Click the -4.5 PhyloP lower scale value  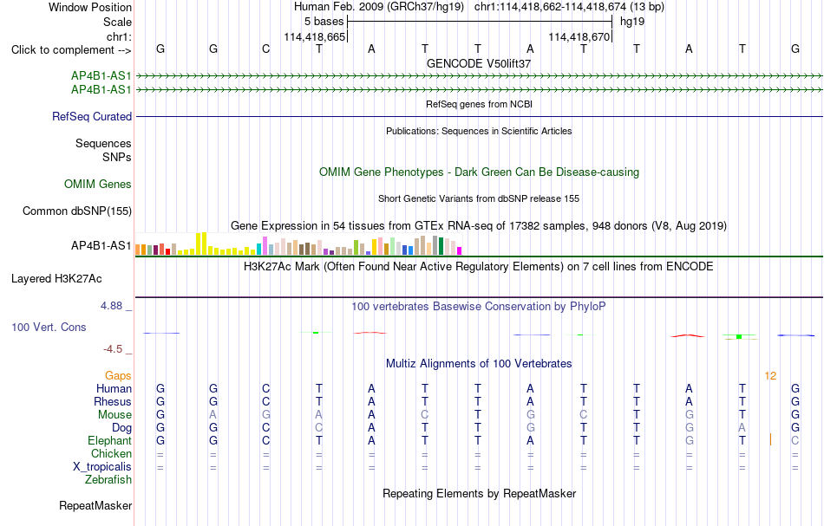pyautogui.click(x=113, y=349)
